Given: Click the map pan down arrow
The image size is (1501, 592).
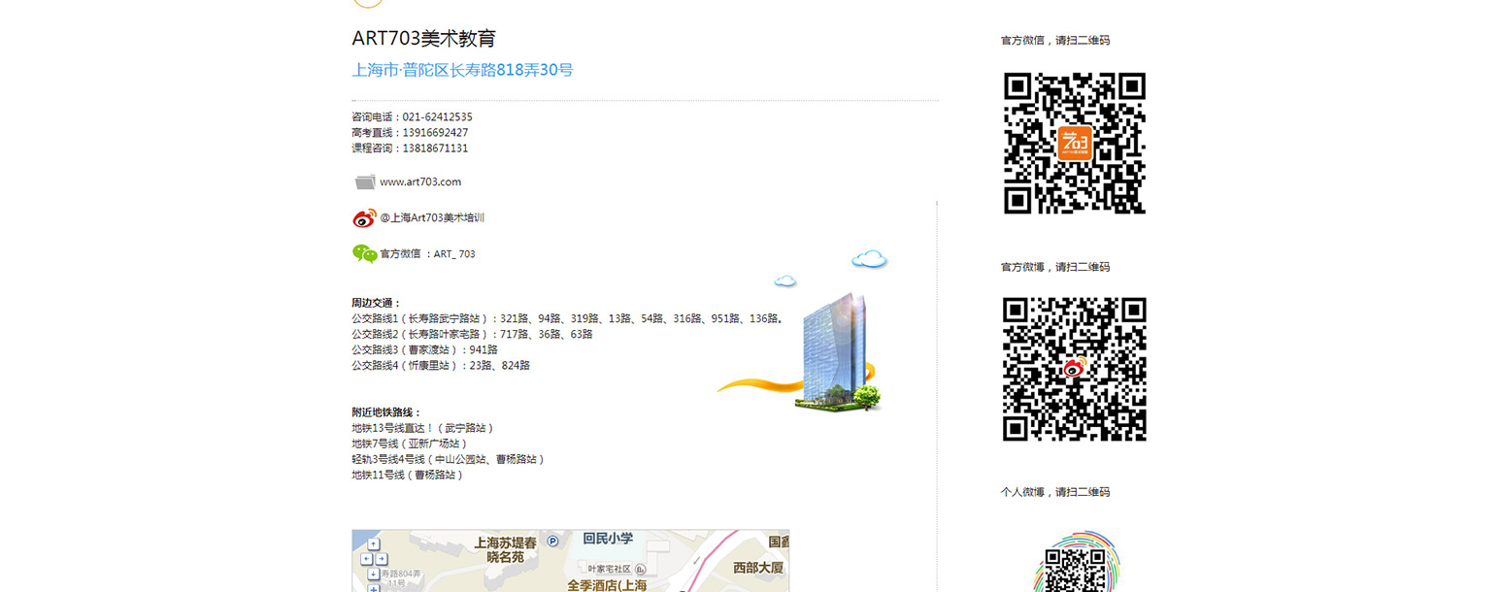Looking at the screenshot, I should coord(374,574).
